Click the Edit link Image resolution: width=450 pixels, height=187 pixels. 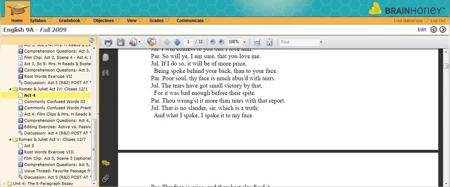coord(421,30)
